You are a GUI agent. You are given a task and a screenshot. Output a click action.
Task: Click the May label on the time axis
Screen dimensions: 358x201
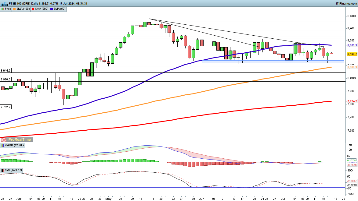pyautogui.click(x=109, y=198)
